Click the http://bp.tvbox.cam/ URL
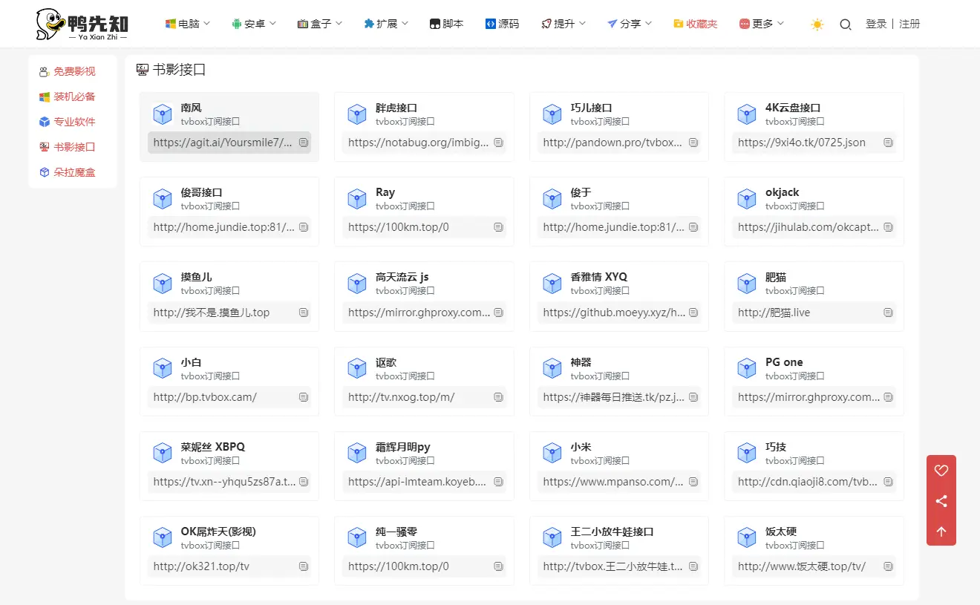Screen dimensions: 980x605 [x=205, y=397]
